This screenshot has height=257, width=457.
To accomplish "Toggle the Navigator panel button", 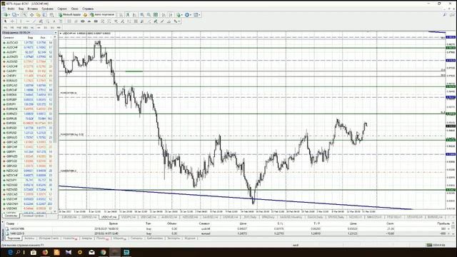I will 38,14.
